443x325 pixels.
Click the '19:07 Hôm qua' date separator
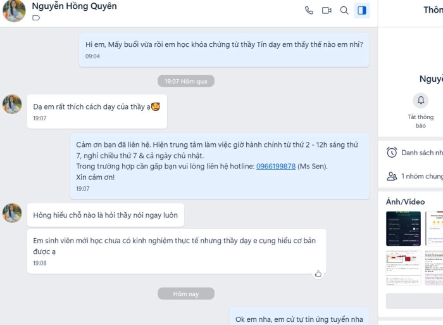(x=185, y=81)
